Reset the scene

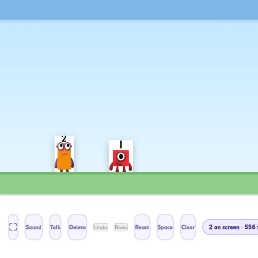(142, 227)
